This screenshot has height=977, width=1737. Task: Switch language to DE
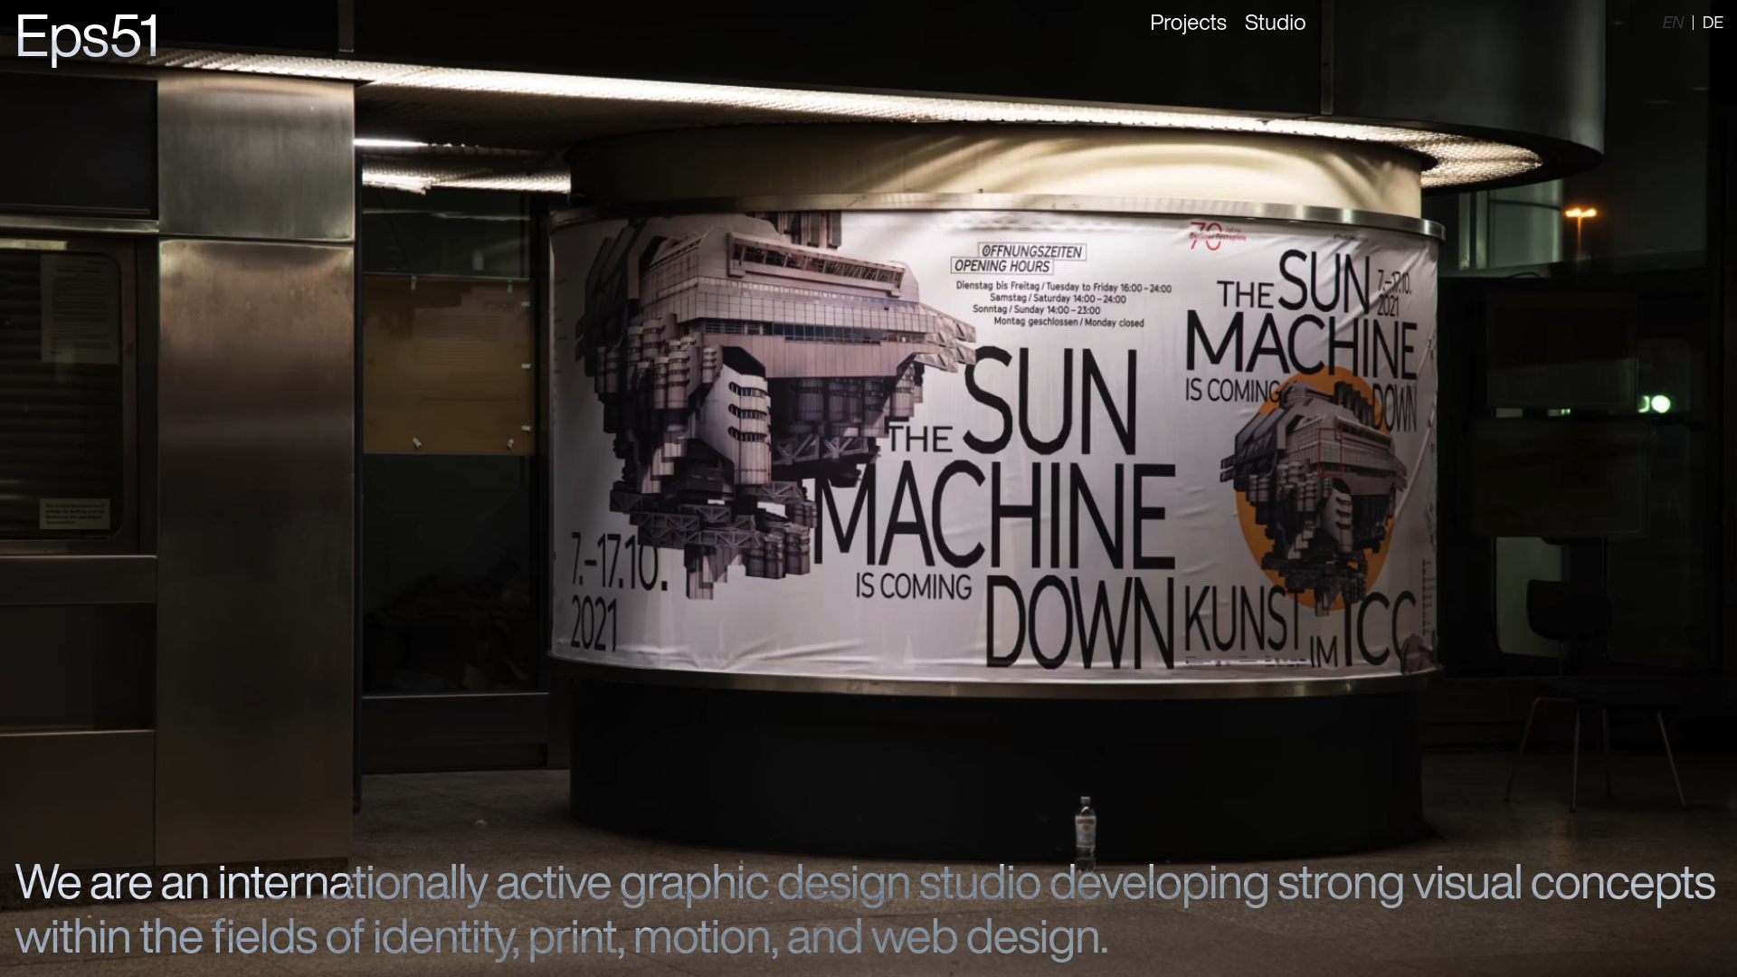coord(1712,23)
